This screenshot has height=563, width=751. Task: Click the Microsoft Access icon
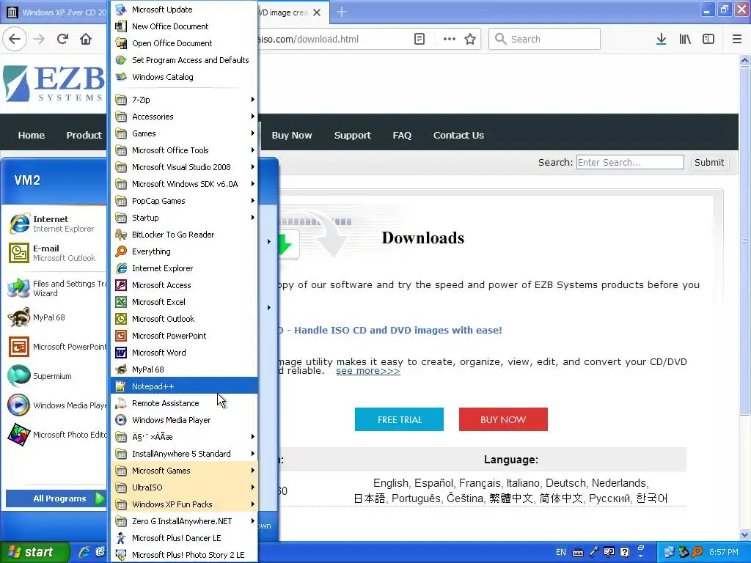click(121, 285)
